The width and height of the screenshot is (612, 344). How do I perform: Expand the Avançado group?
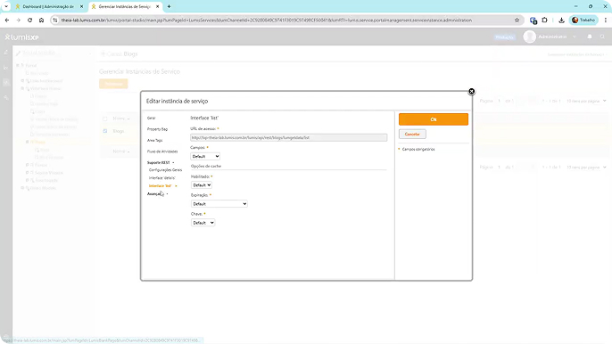point(157,194)
